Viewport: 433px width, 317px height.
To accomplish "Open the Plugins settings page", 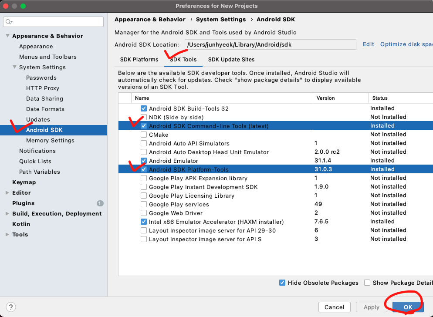I will coord(23,203).
